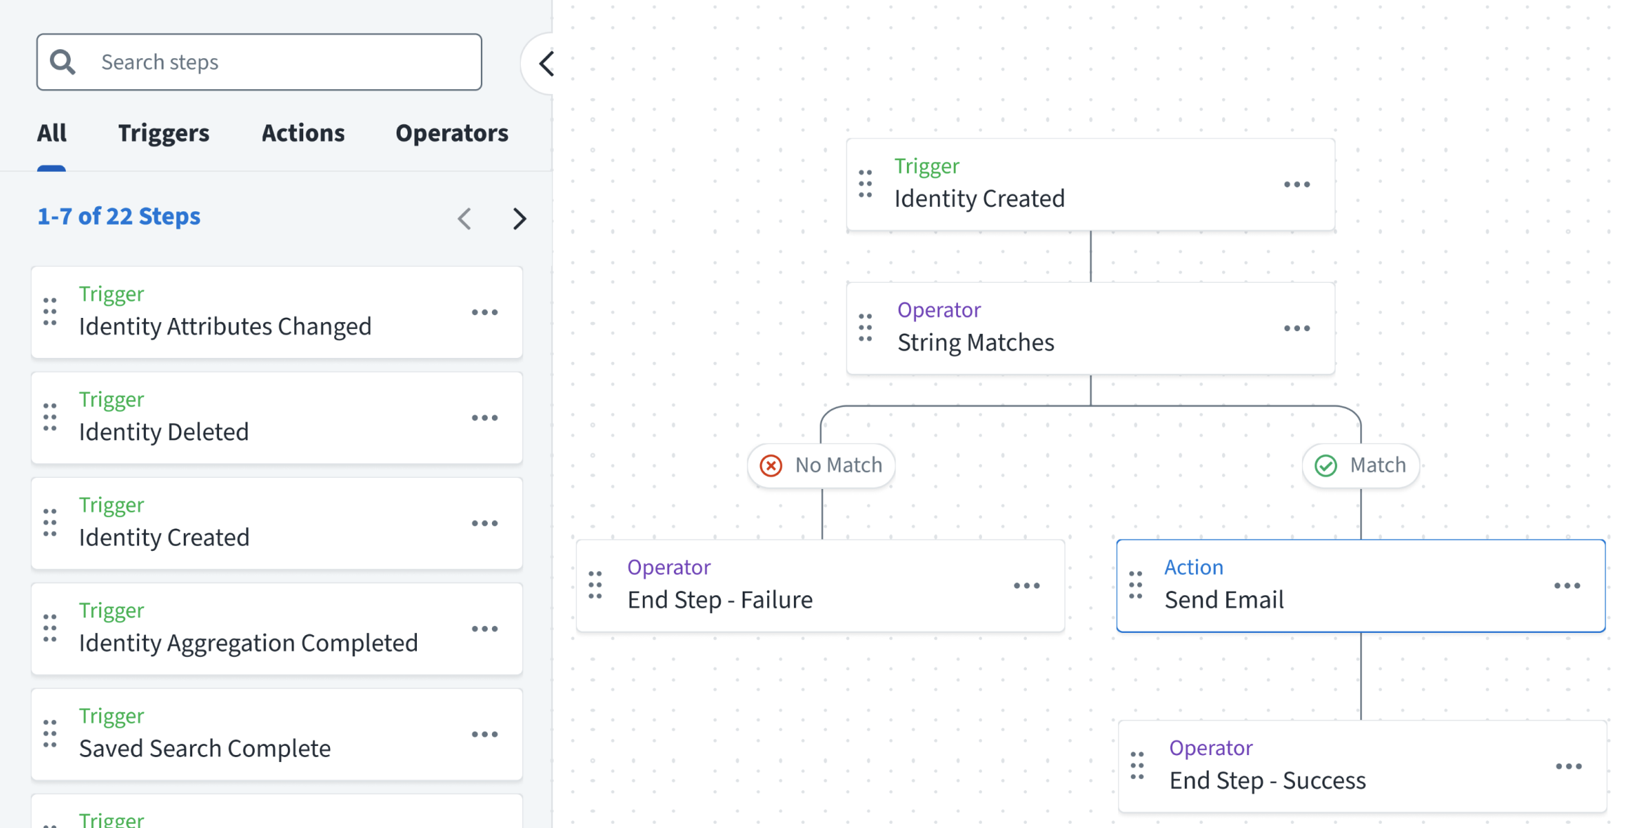
Task: Click drag handle of End Step - Failure
Action: pyautogui.click(x=595, y=585)
